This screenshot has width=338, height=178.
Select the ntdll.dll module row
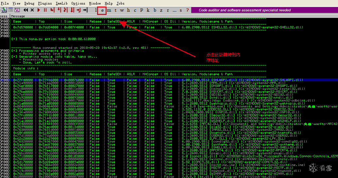(x=174, y=98)
